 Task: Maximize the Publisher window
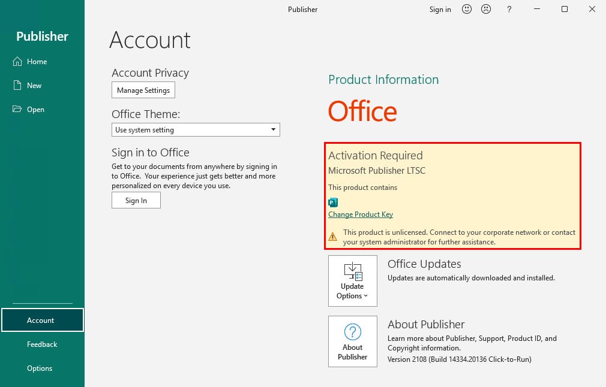(564, 9)
